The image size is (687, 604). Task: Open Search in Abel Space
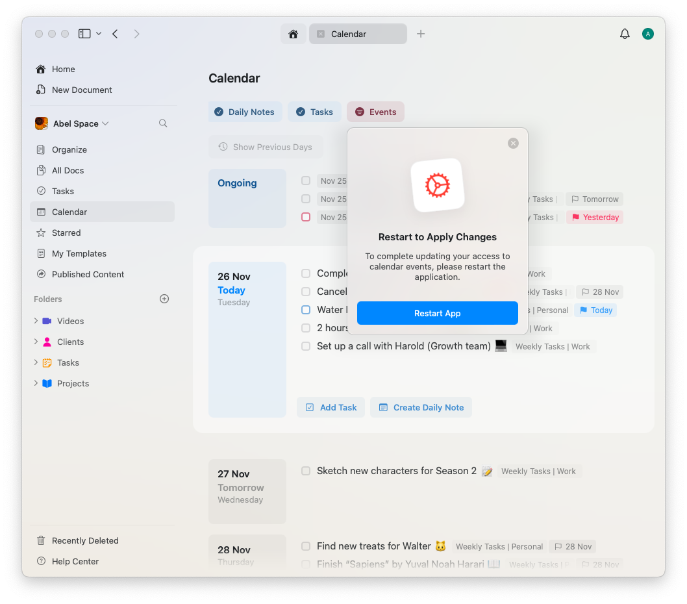pyautogui.click(x=162, y=123)
